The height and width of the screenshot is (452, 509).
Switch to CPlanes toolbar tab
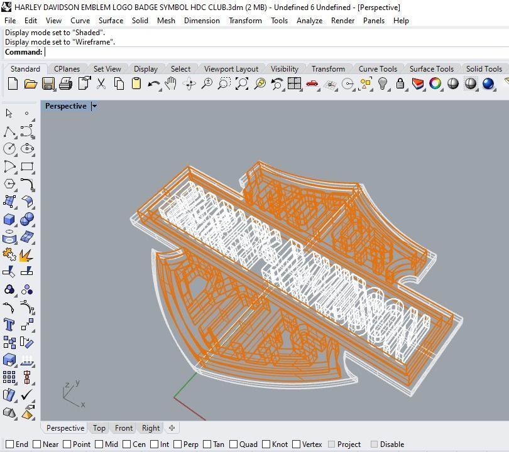[67, 68]
